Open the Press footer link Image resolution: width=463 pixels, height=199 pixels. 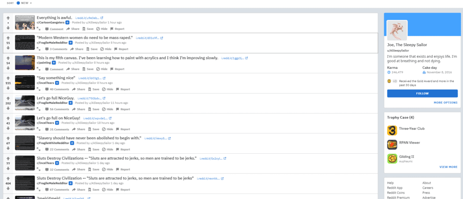point(426,193)
